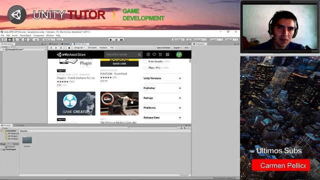Click the Sell Assets link

[92, 48]
